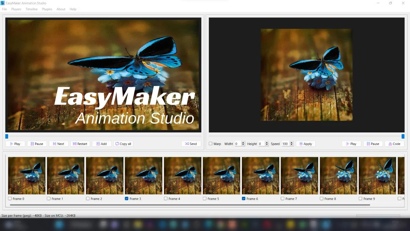Screen dimensions: 410x231
Task: Open the Players menu
Action: [16, 9]
